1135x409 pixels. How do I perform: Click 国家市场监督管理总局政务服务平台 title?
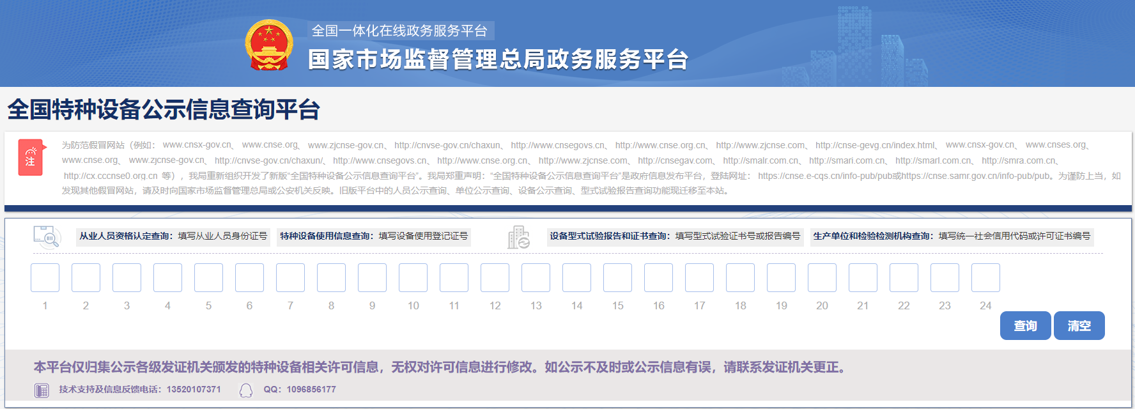click(498, 59)
